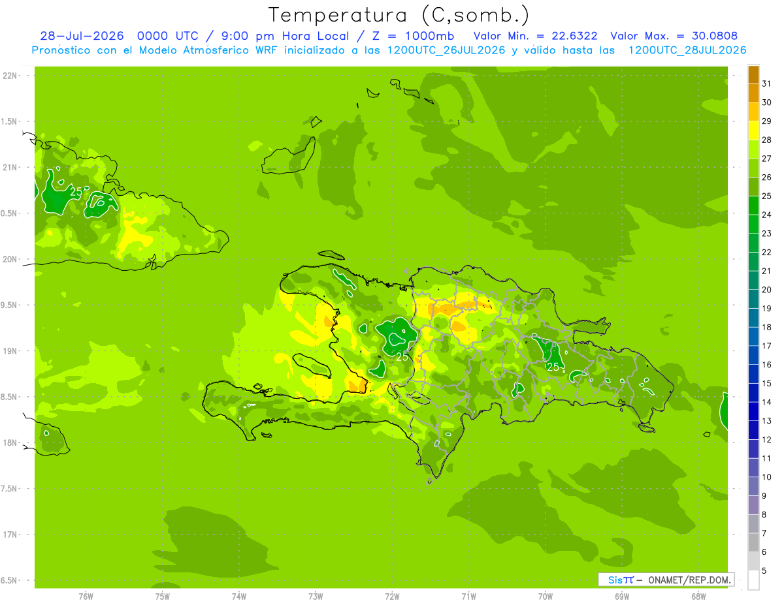Click 'Valor Min. = 22.6322' in the header
Screen dimensions: 784x605
(535, 36)
